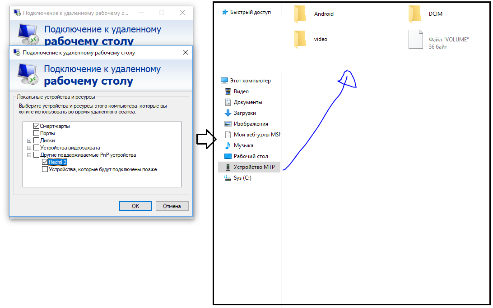This screenshot has height=308, width=493.
Task: Open Sys (C:) drive in sidebar
Action: click(242, 178)
